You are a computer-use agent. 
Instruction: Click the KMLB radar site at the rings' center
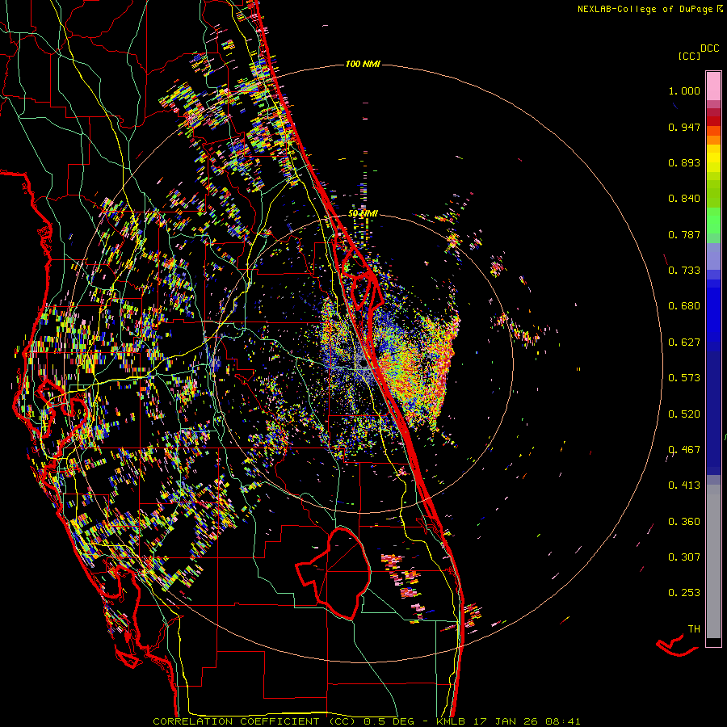363,365
